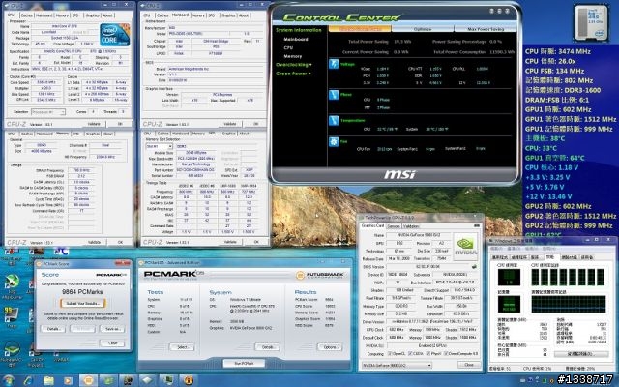Open the Phase section icon in Control Center
This screenshot has width=619, height=387.
334,95
